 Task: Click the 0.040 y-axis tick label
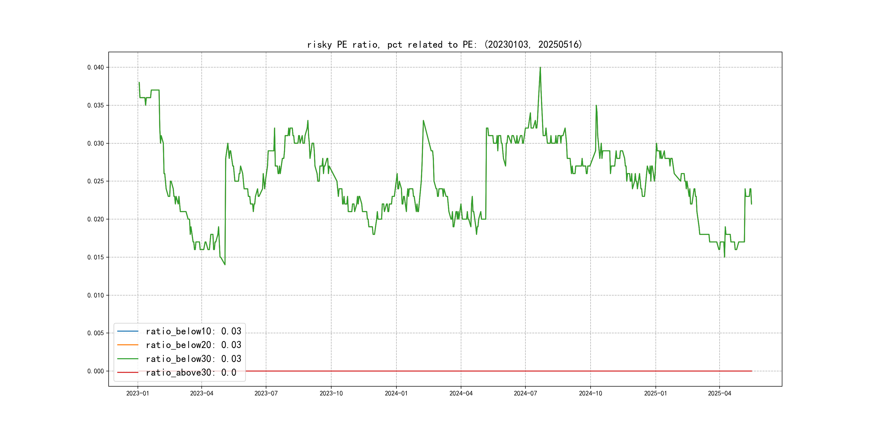click(x=95, y=68)
